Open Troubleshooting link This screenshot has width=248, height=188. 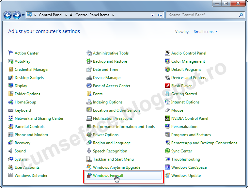click(x=186, y=159)
